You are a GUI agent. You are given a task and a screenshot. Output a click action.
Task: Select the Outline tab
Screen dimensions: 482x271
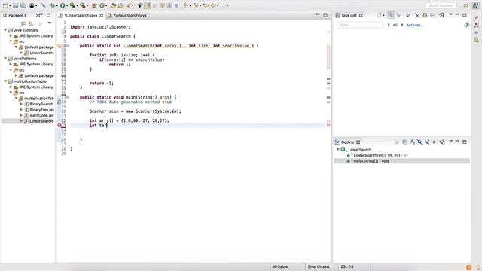[x=347, y=142]
